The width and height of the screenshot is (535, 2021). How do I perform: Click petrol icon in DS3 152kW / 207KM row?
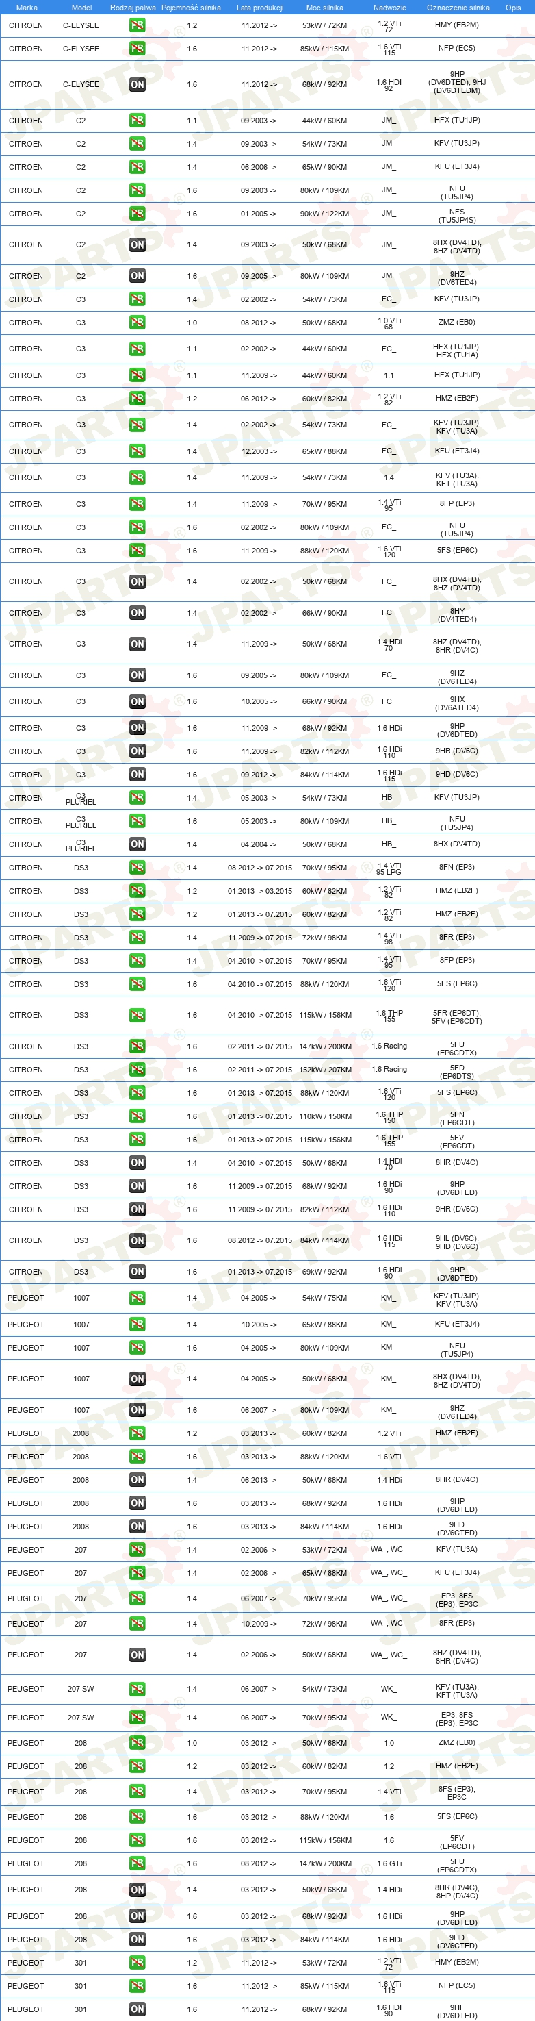(137, 1070)
